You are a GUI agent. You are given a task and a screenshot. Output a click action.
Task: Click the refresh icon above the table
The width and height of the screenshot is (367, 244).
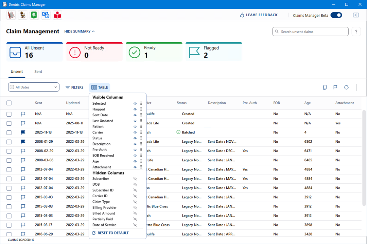click(346, 87)
